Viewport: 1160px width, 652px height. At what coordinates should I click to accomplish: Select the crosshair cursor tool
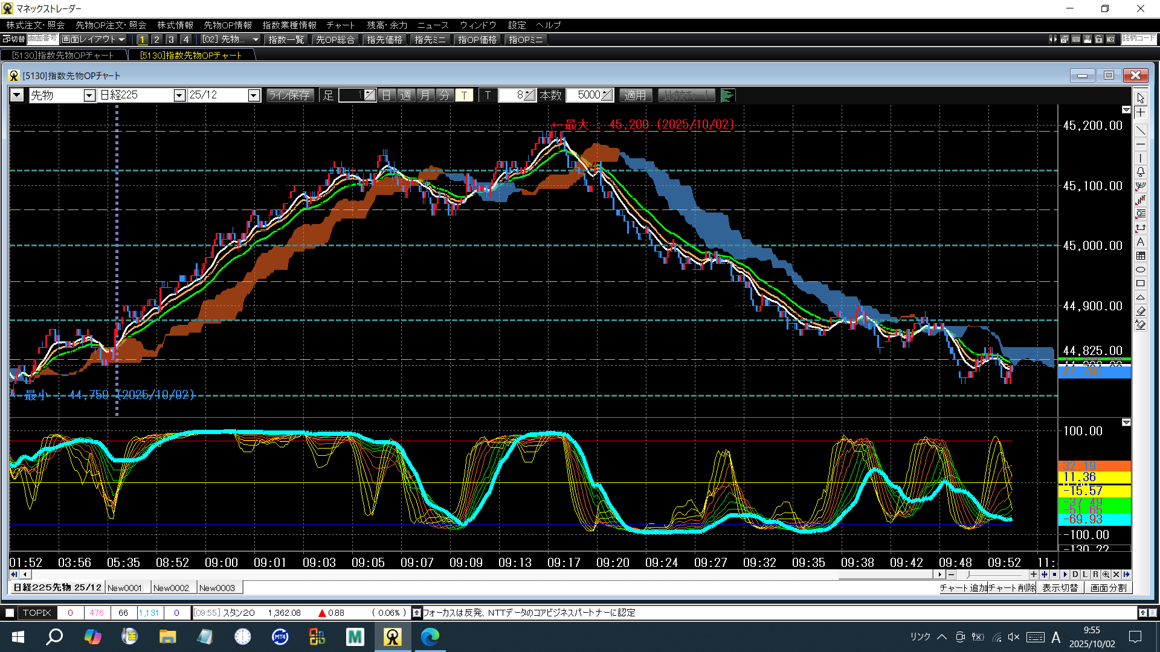click(1140, 113)
